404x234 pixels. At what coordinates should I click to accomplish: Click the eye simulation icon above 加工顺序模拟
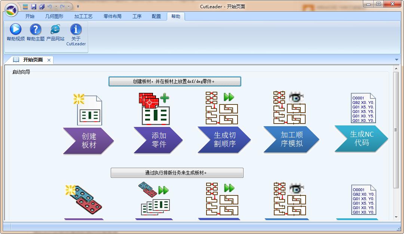290,107
